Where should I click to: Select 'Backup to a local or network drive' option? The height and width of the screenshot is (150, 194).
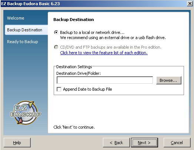click(x=56, y=32)
